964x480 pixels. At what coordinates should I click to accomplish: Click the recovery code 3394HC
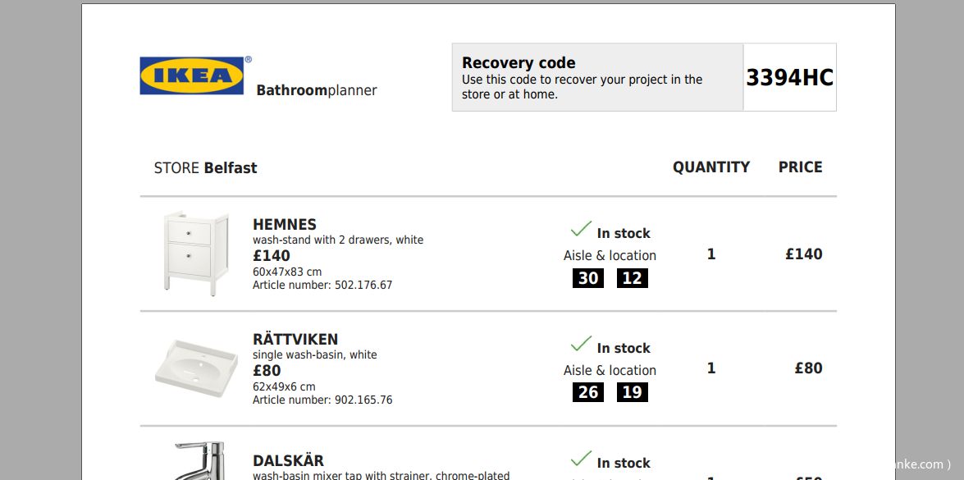tap(790, 78)
